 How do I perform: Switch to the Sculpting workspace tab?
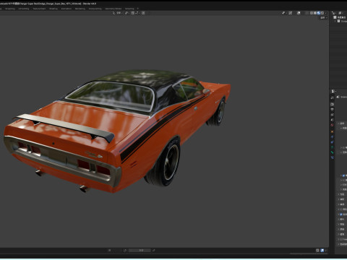pyautogui.click(x=10, y=9)
